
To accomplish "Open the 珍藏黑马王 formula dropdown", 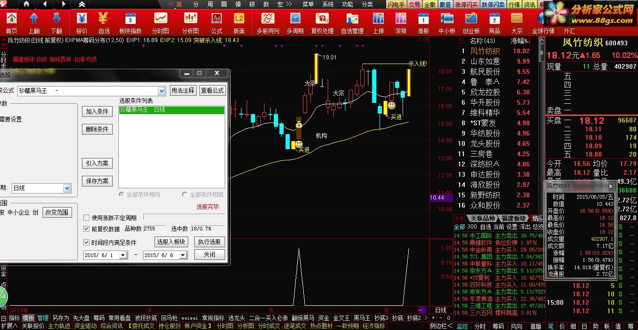I will (161, 91).
